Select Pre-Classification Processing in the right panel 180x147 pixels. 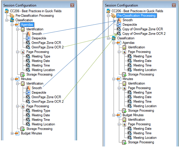[136, 15]
